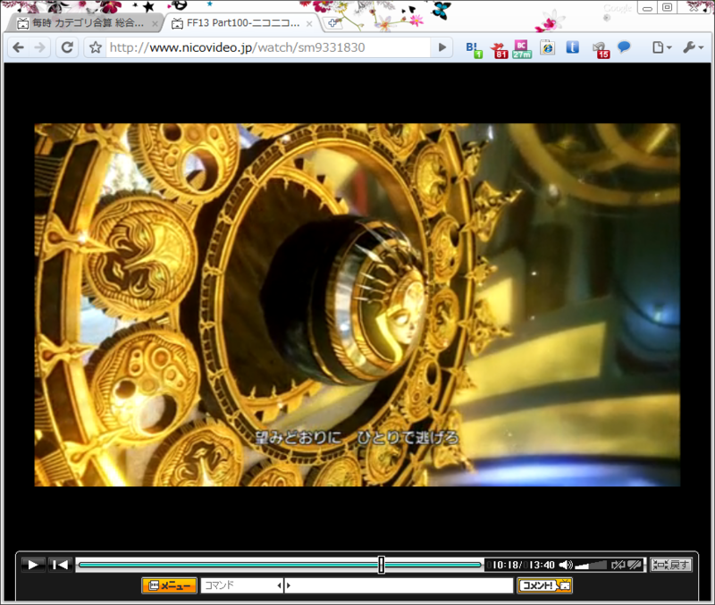Image resolution: width=715 pixels, height=605 pixels.
Task: Click the nicovideo URL address bar
Action: tap(269, 47)
